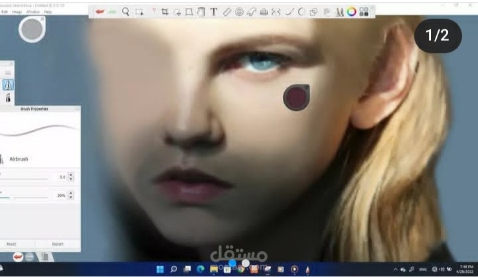
Task: Open the Edit menu
Action: point(4,12)
